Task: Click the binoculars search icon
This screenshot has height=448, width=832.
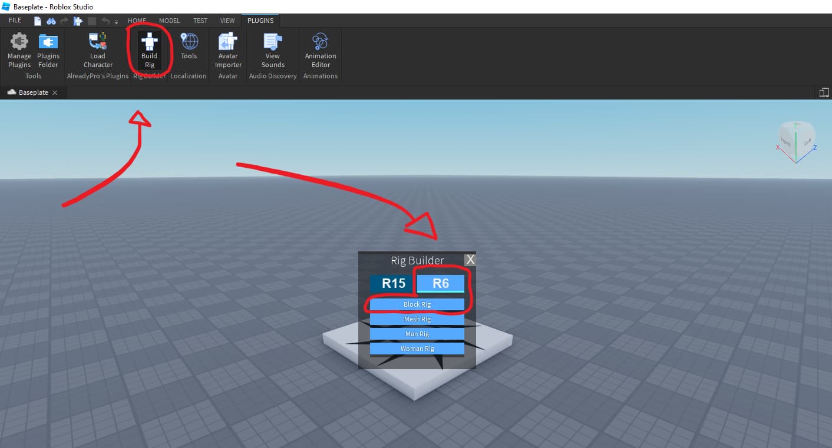Action: click(x=51, y=20)
